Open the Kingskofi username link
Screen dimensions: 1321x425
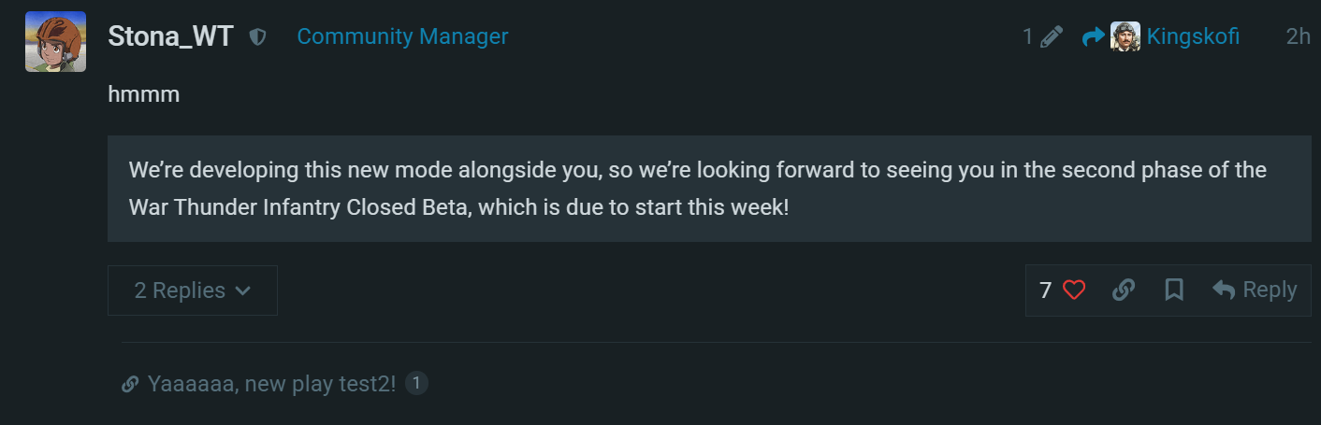click(x=1193, y=36)
